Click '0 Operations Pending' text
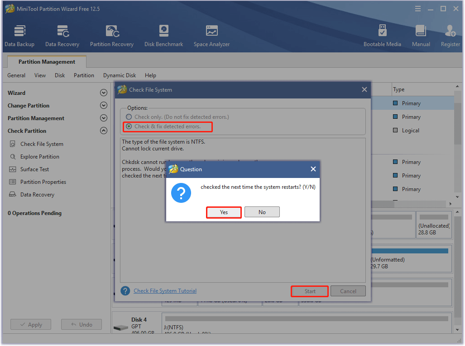The width and height of the screenshot is (465, 346). [35, 213]
